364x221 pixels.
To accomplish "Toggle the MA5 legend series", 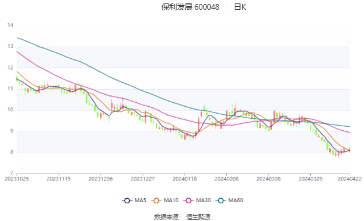I will pos(134,200).
